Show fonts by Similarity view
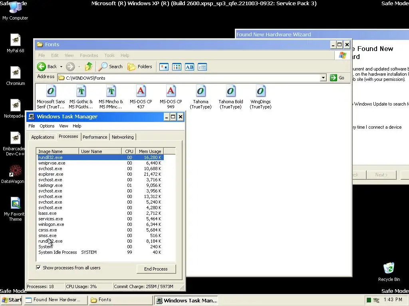409x306 pixels. point(189,67)
